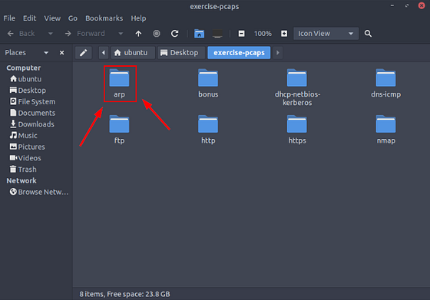The height and width of the screenshot is (300, 430).
Task: Click path bar right scroll arrow
Action: [x=277, y=53]
